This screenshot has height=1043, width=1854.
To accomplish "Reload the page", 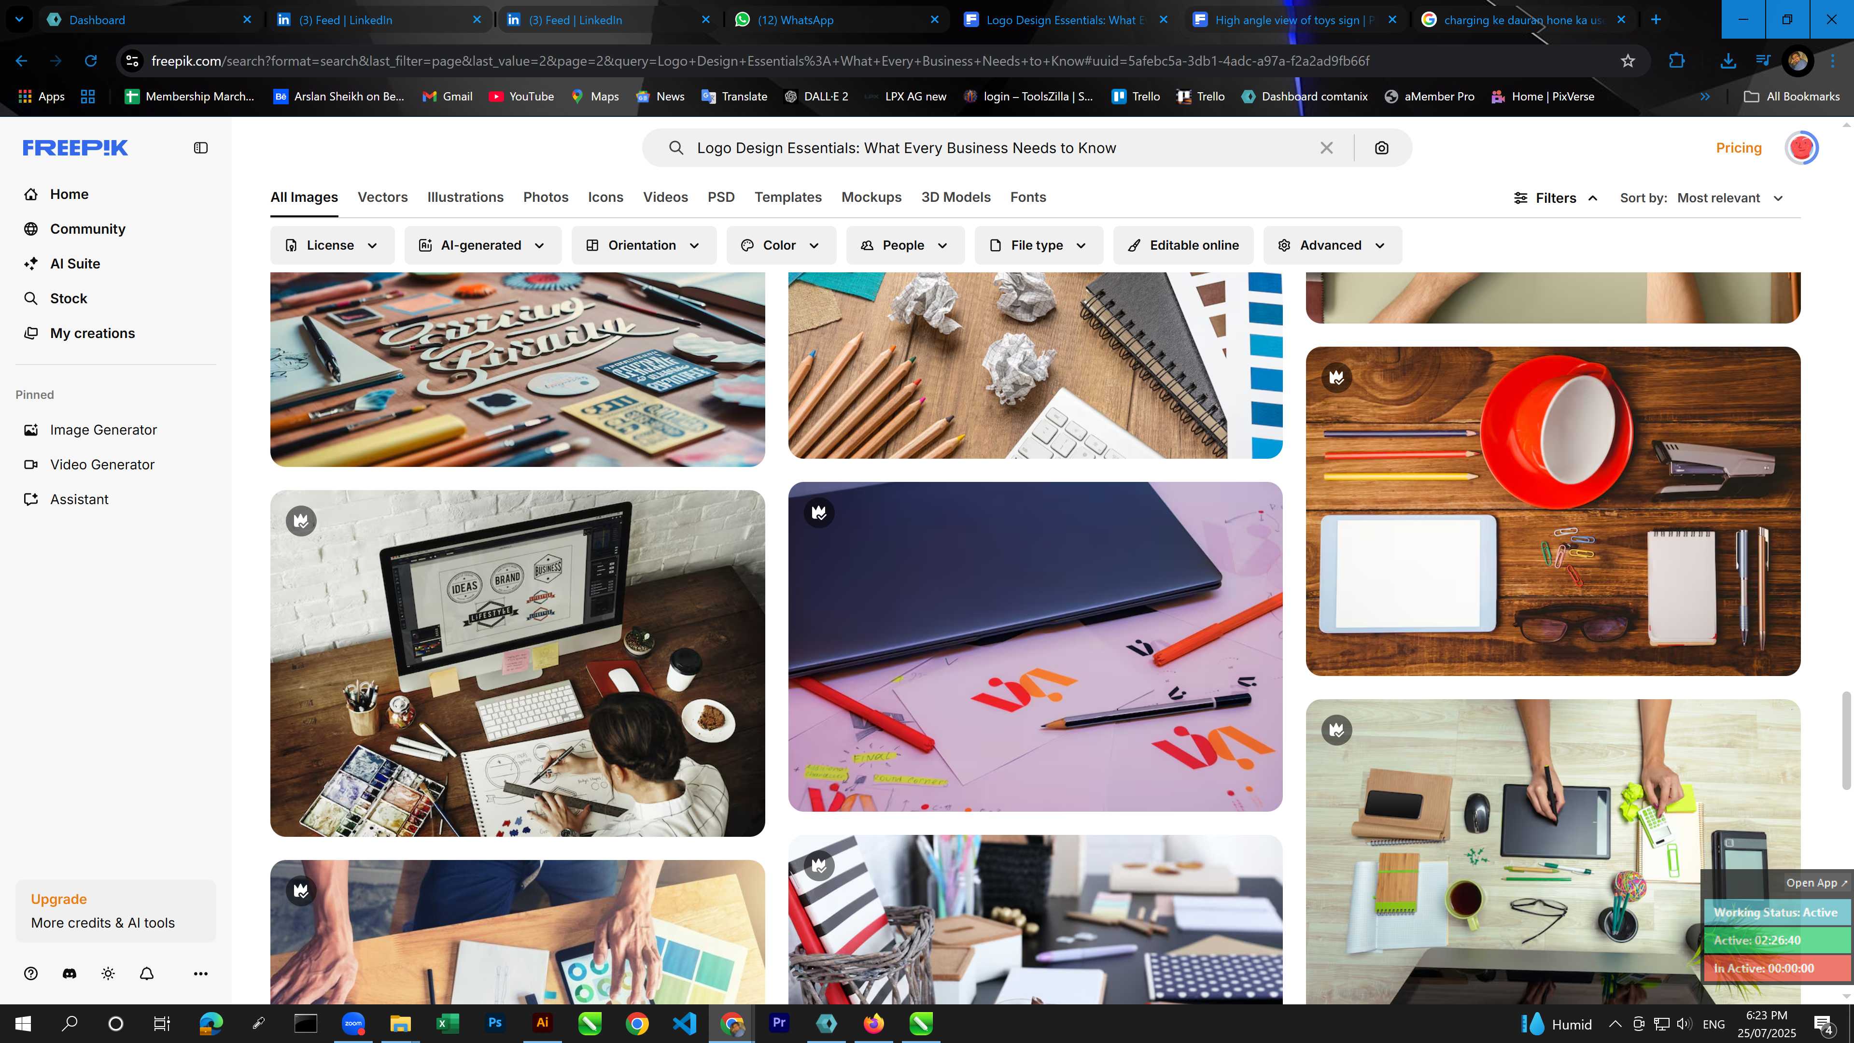I will [91, 60].
